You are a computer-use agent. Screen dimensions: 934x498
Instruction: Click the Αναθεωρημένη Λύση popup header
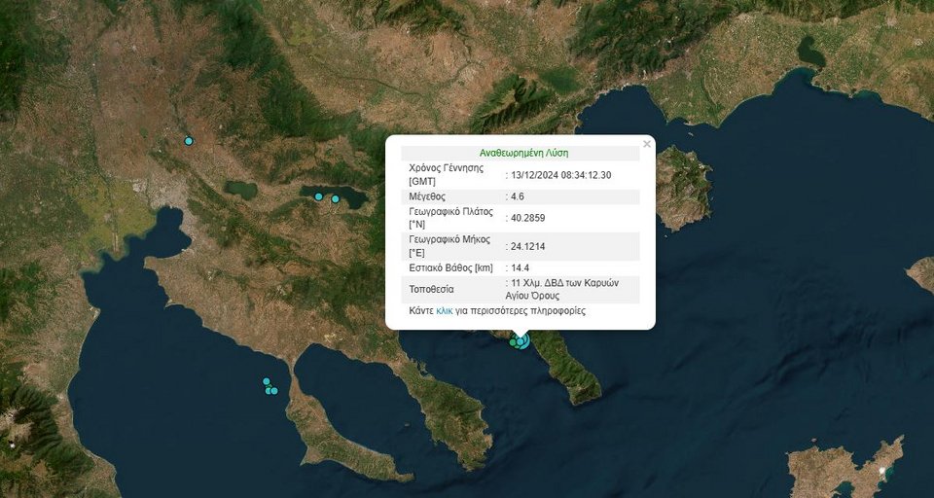tap(523, 153)
